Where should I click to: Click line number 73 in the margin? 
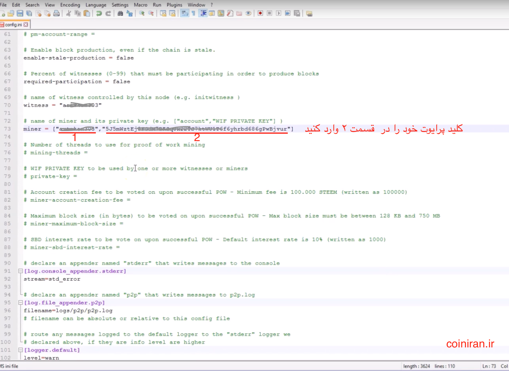point(7,129)
